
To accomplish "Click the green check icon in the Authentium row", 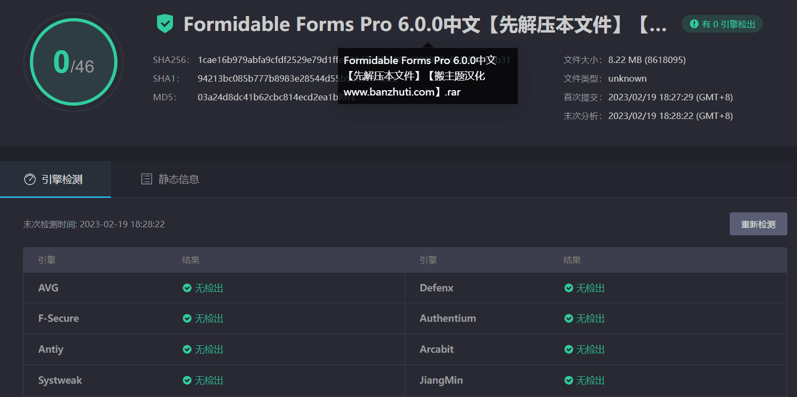I will [569, 319].
